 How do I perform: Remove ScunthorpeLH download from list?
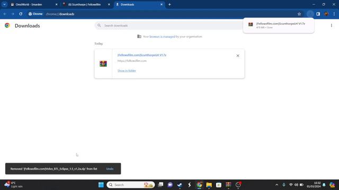coord(238,56)
